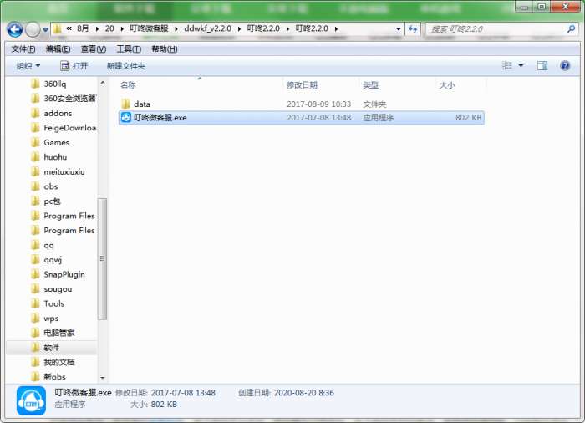Sort by the 类型 column header
585x423 pixels.
pyautogui.click(x=371, y=85)
